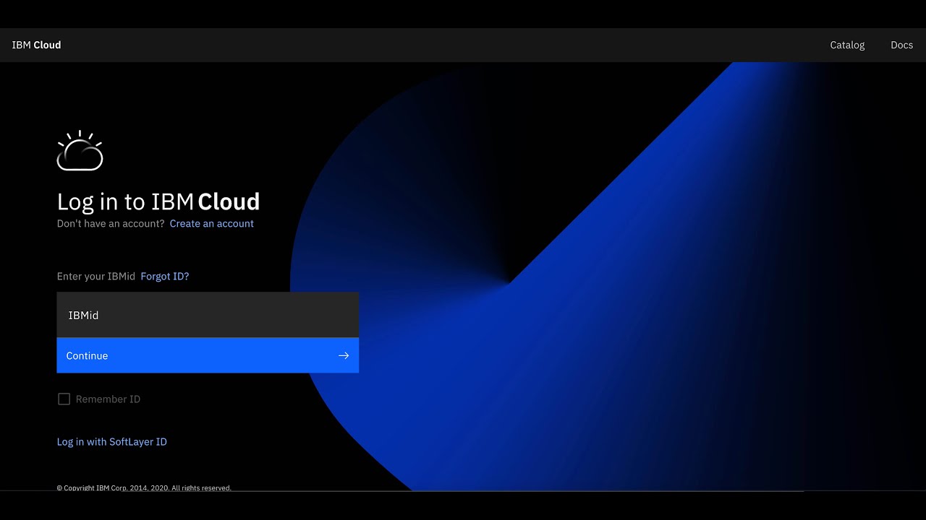Tick the Remember ID checkbox
Viewport: 926px width, 520px height.
[x=64, y=399]
